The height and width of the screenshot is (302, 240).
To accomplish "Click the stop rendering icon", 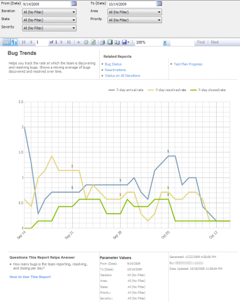I will coord(86,42).
